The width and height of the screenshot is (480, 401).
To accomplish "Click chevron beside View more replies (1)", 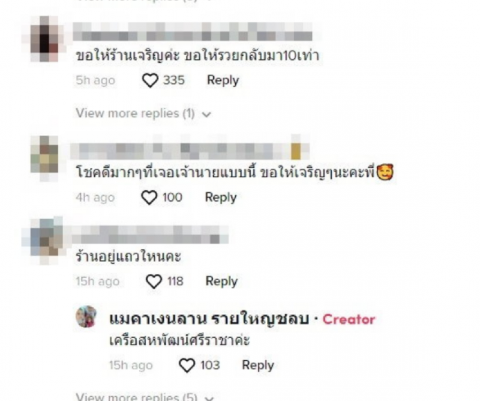I will [207, 115].
